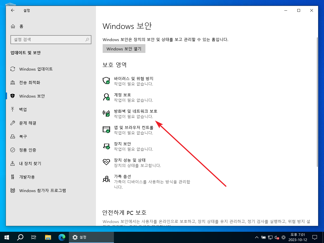This screenshot has height=243, width=324.
Task: Open taskbar search magnifier
Action: (20, 237)
